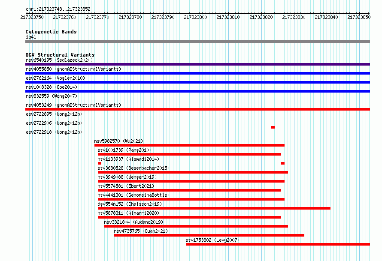Click the red bar under dgv554n152
This screenshot has height=261, width=382.
(214, 208)
